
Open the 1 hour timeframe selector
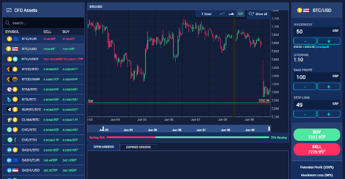[207, 14]
